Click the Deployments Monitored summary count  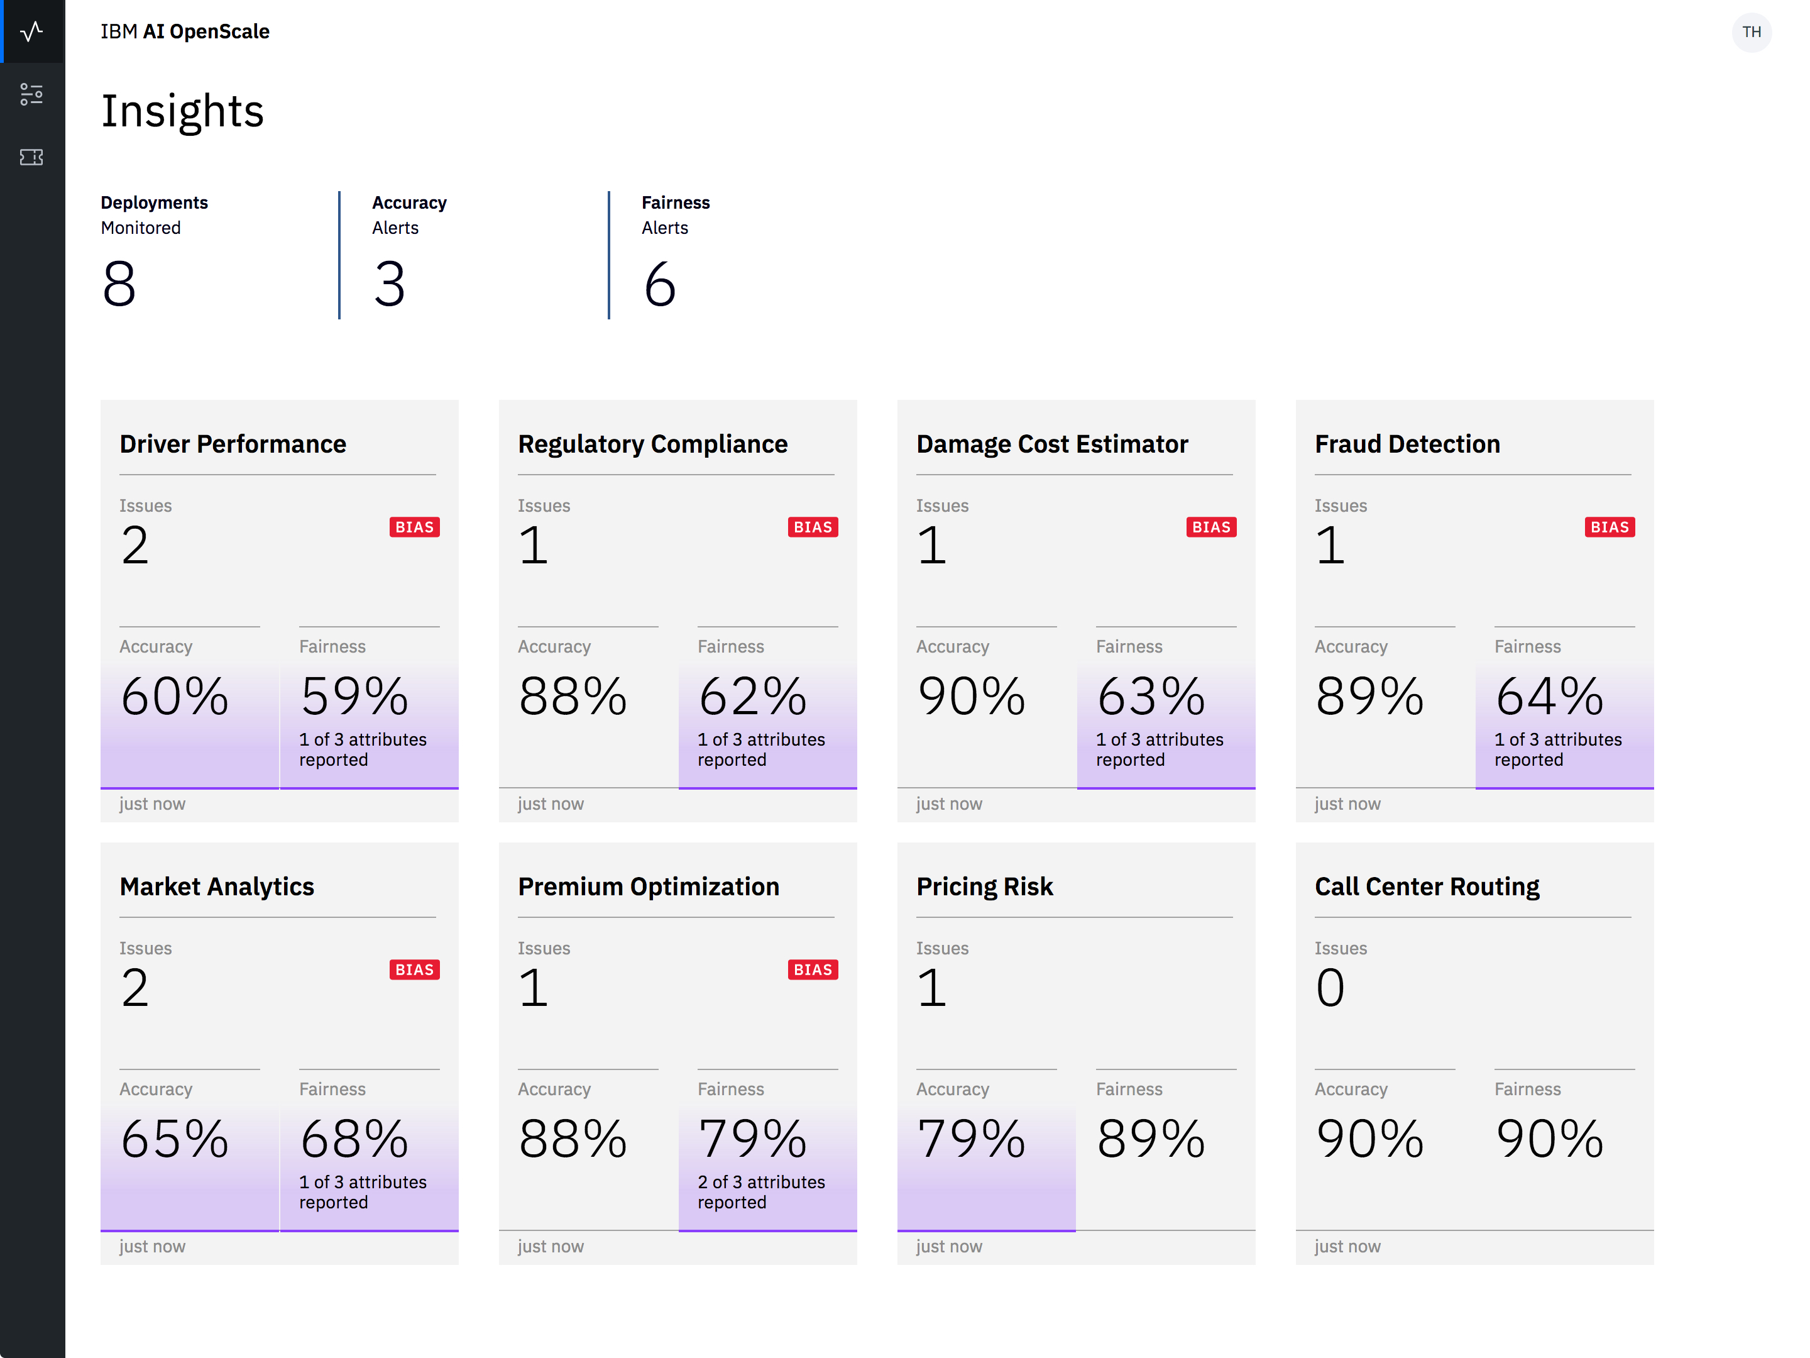(119, 284)
